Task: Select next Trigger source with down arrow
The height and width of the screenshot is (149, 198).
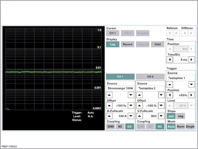Action: [191, 84]
